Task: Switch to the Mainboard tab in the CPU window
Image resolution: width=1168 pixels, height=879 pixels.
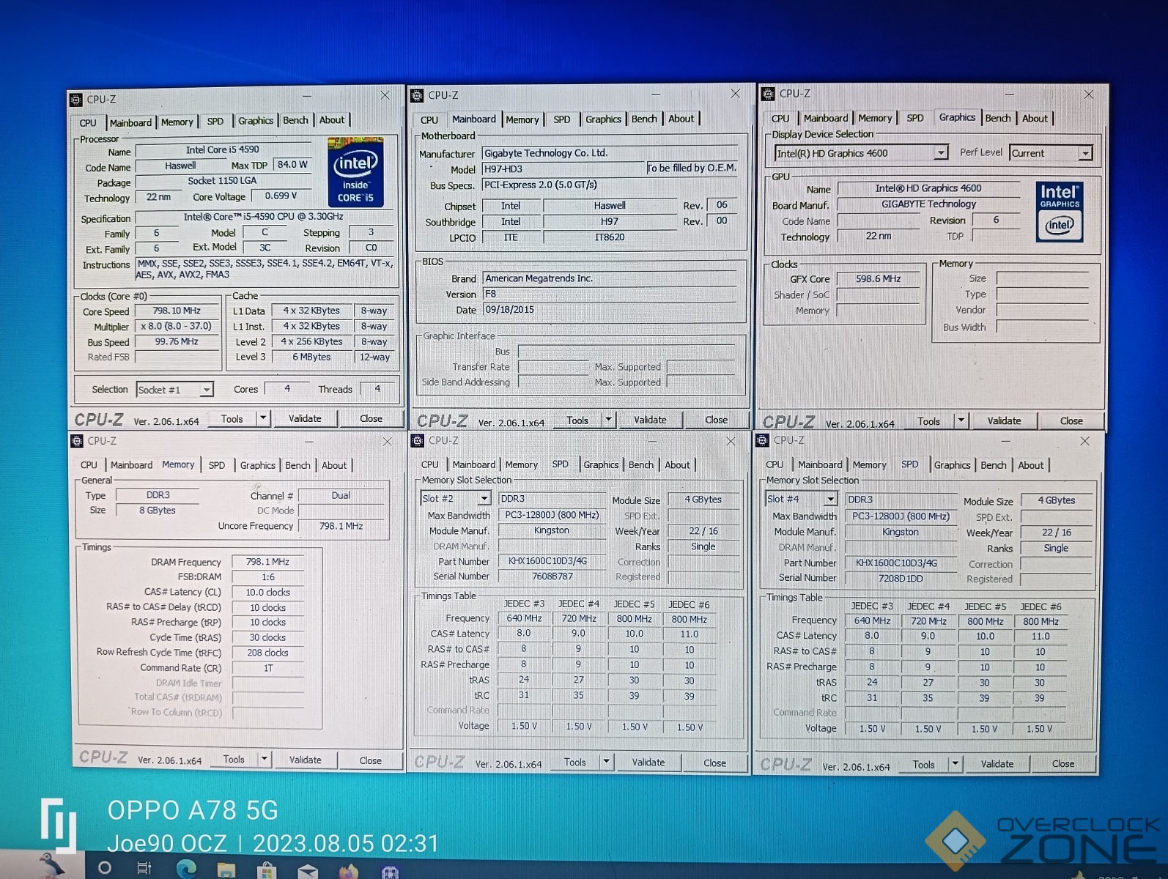Action: [x=130, y=122]
